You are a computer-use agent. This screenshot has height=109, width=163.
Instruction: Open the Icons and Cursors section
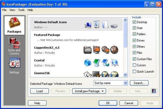point(14,46)
